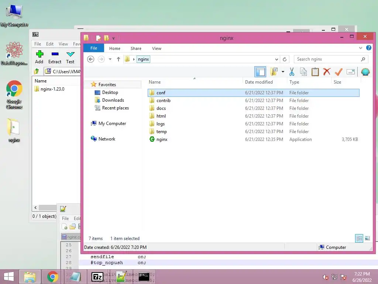Screen dimensions: 378x284
Task: Sort by Size column header
Action: [x=337, y=82]
